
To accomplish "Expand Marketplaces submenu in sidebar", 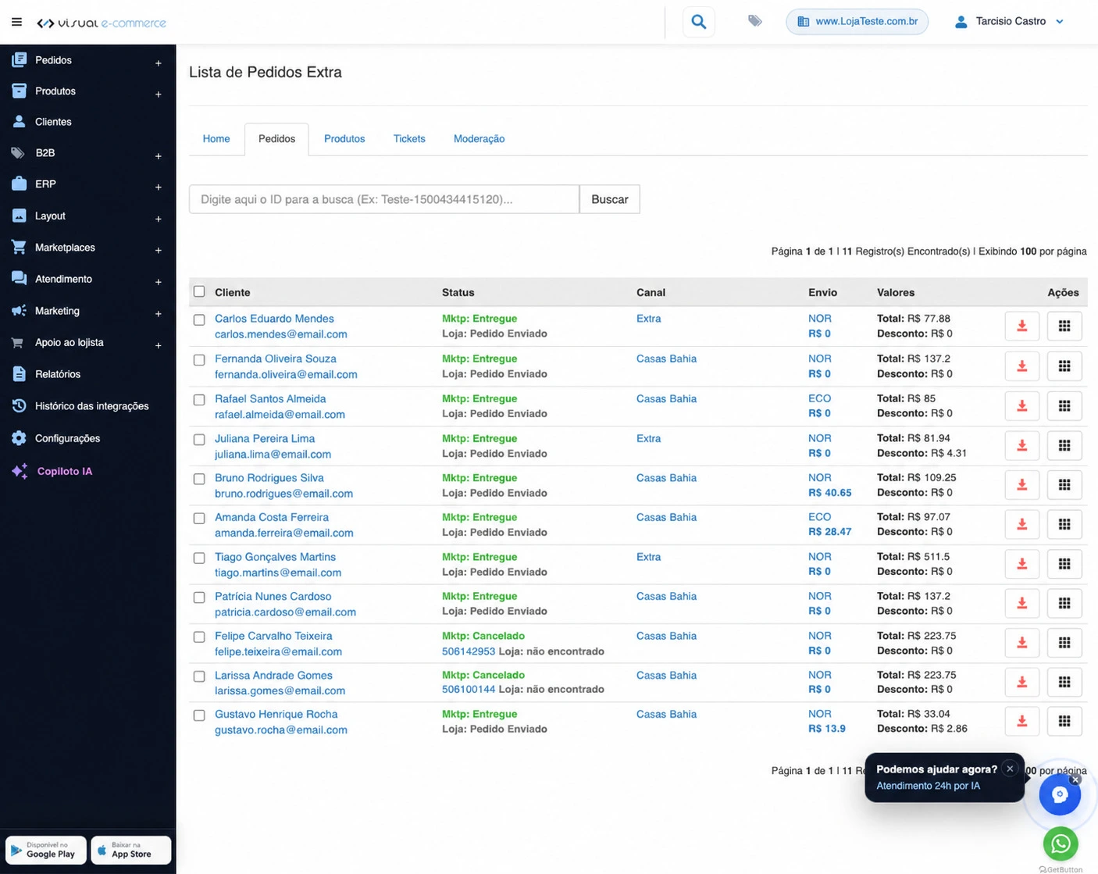I will [x=158, y=250].
